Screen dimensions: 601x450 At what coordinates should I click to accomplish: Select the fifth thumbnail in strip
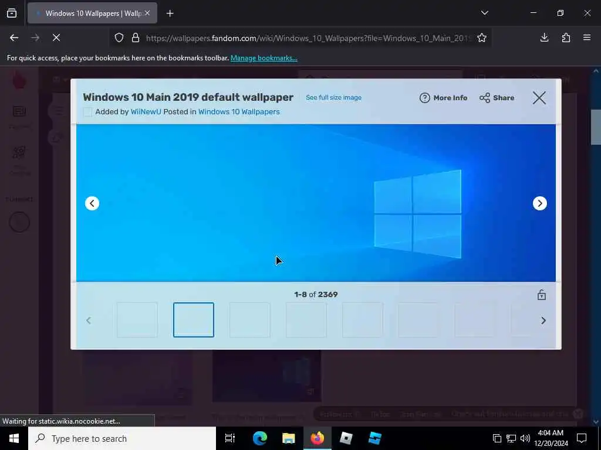362,320
